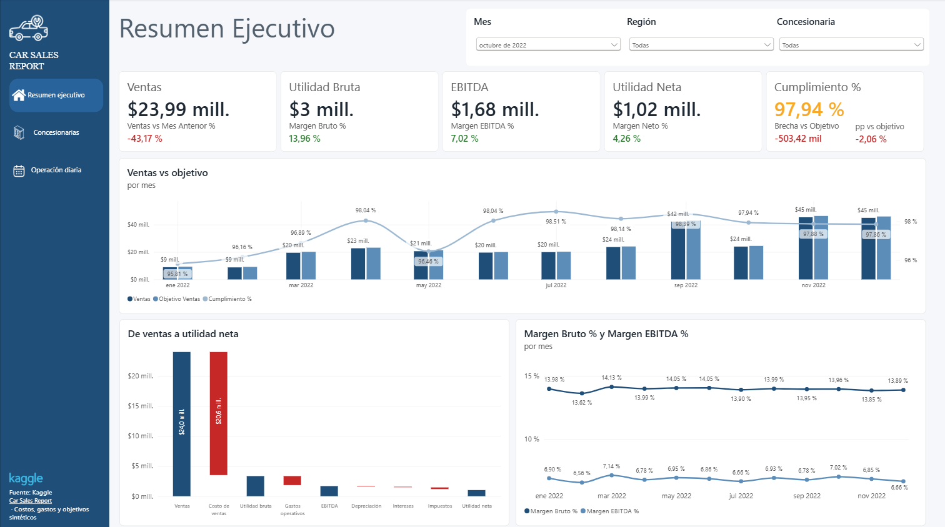The image size is (945, 527).
Task: Click the Fuente: Kaggle text
Action: coord(31,493)
